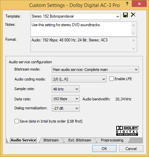Select the Audio Service tab
The height and width of the screenshot is (157, 149).
point(23,140)
